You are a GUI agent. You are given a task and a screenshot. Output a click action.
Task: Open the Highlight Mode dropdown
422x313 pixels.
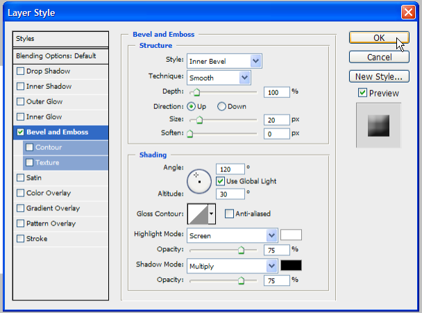(233, 235)
